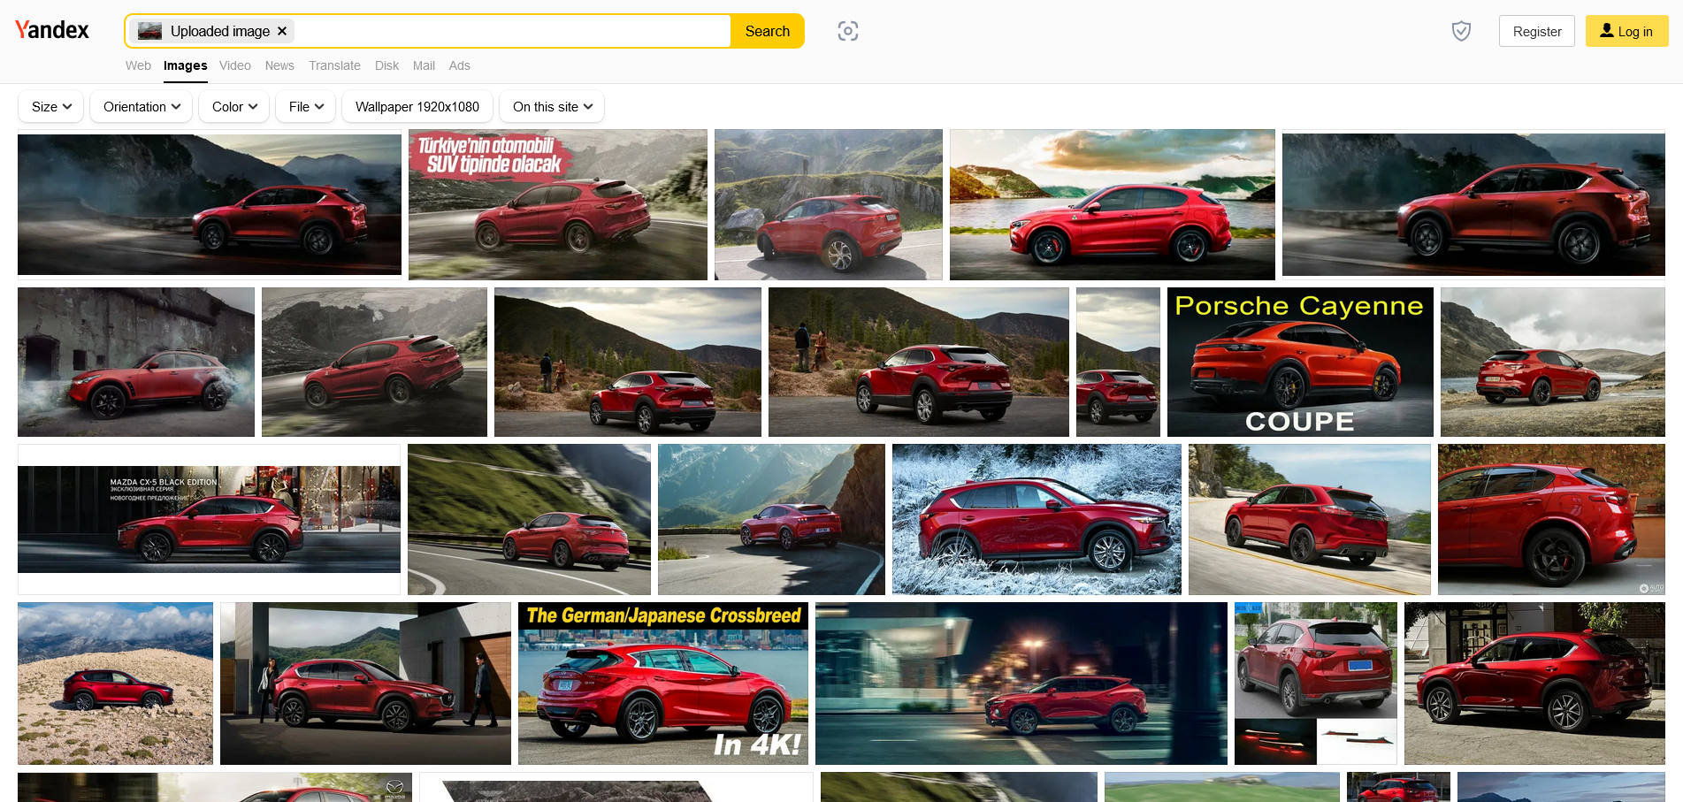Open the File type dropdown

point(306,107)
